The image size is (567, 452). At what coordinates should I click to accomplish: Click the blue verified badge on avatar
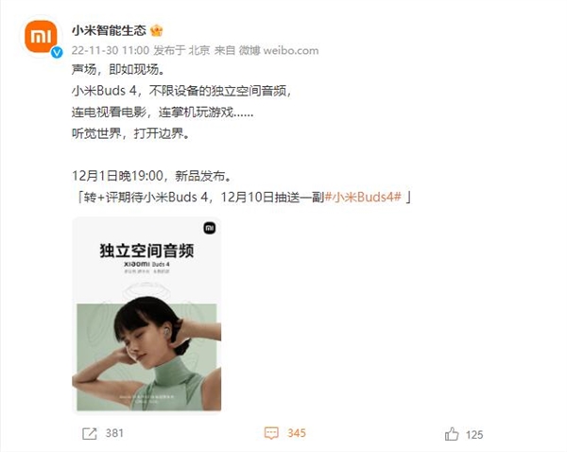click(x=57, y=53)
